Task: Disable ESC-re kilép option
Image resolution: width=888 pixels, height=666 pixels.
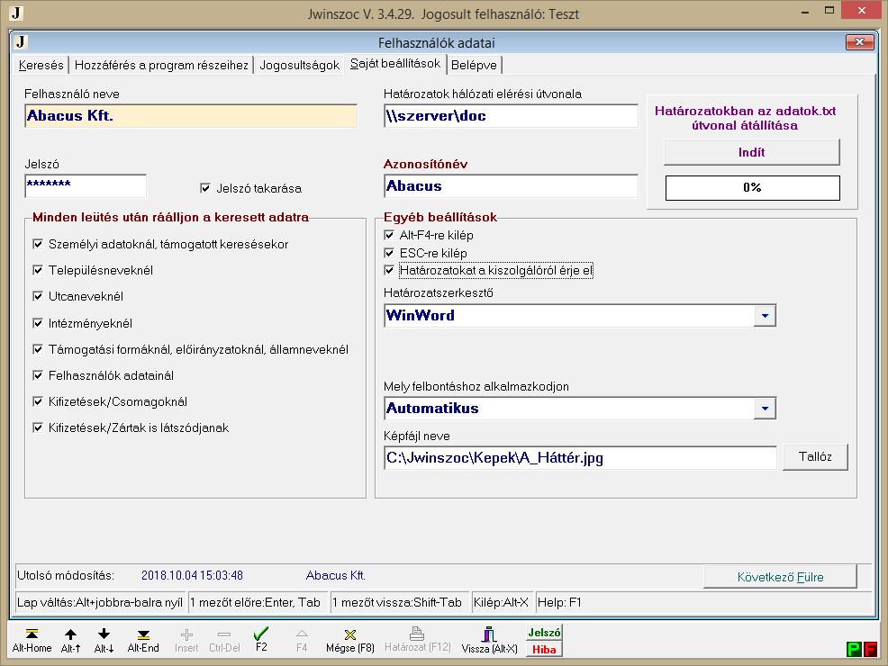Action: point(389,253)
